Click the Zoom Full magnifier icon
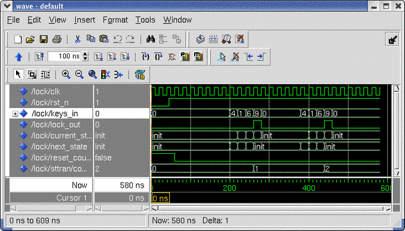405x231 pixels. click(92, 74)
